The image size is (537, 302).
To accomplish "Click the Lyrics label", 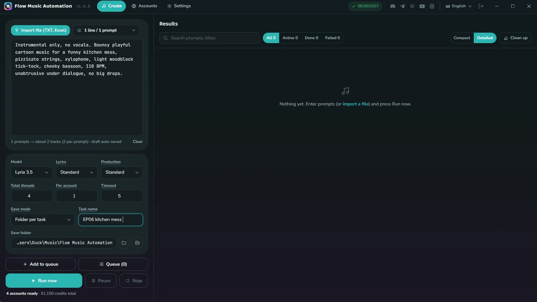I will [x=61, y=162].
